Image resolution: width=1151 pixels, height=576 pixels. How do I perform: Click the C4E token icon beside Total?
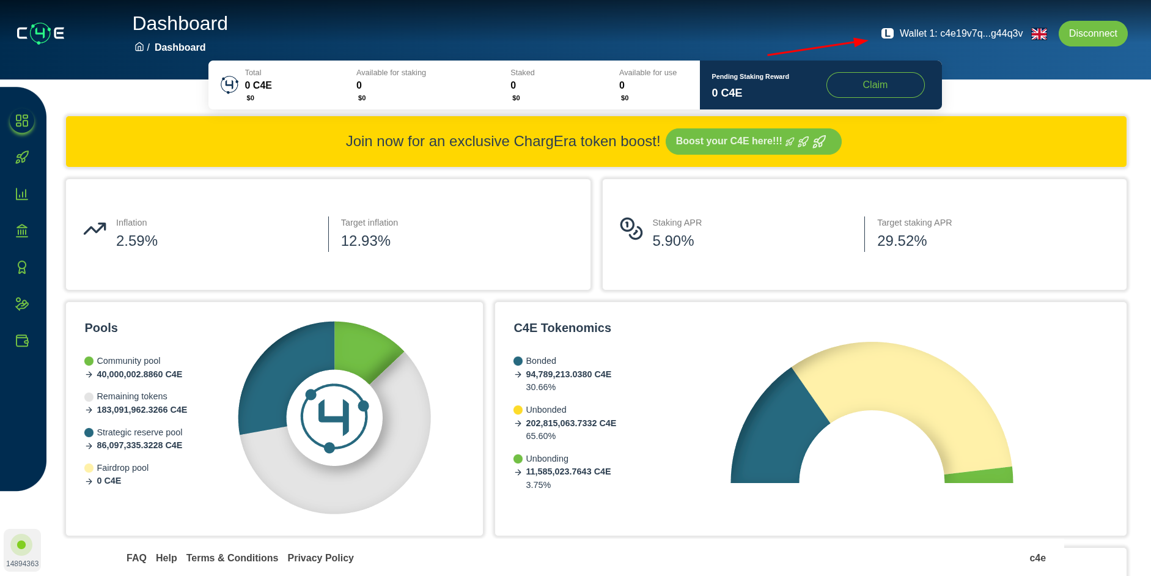point(229,84)
